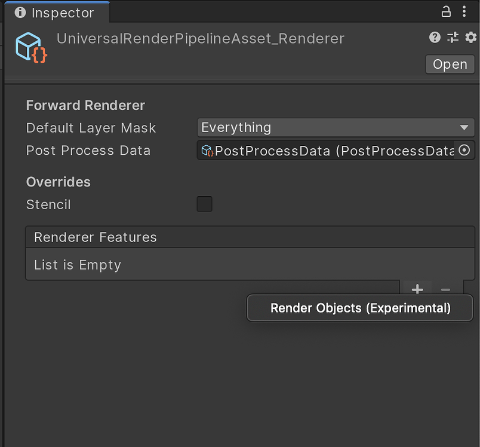The image size is (480, 447).
Task: Switch to the Inspector tab
Action: click(55, 13)
